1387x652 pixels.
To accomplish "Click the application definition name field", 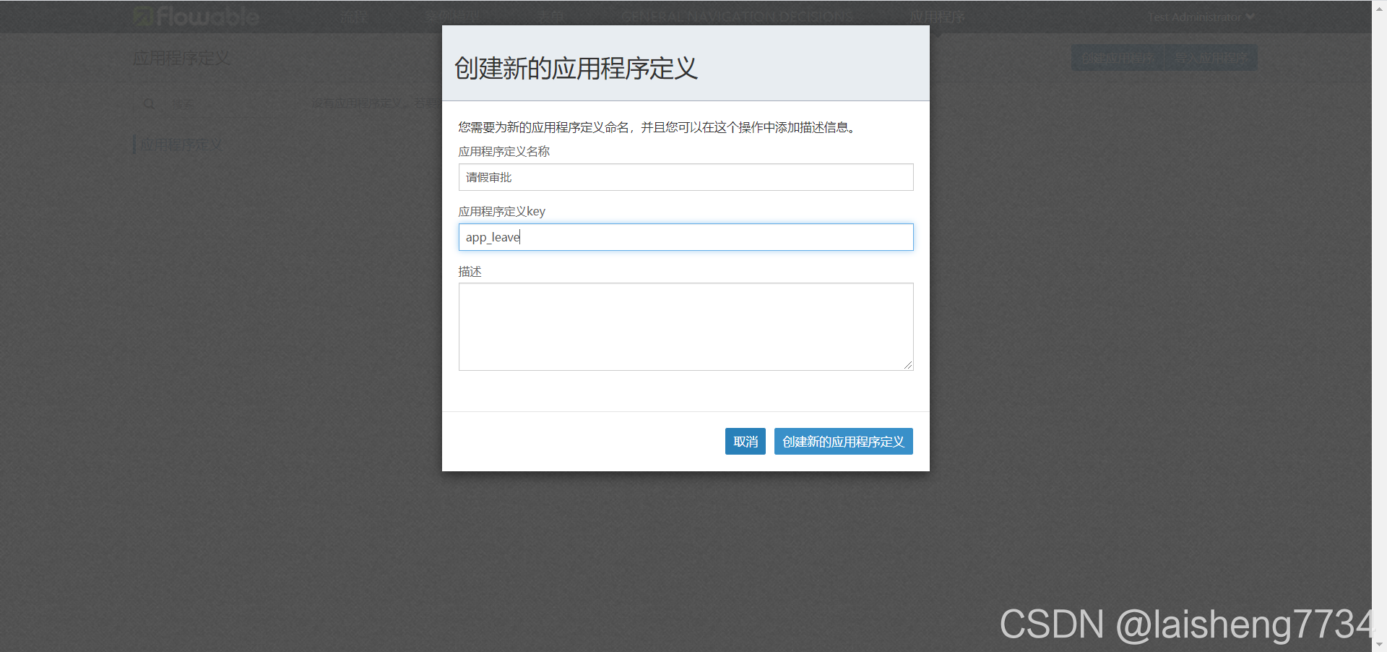I will click(x=686, y=177).
